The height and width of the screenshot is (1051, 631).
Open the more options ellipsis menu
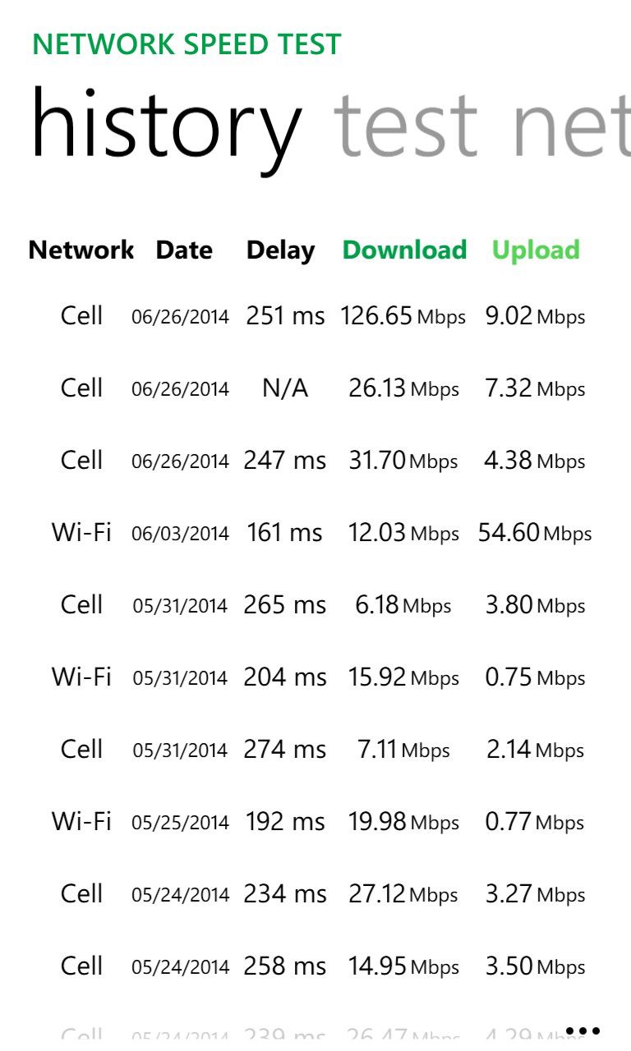[x=583, y=1030]
